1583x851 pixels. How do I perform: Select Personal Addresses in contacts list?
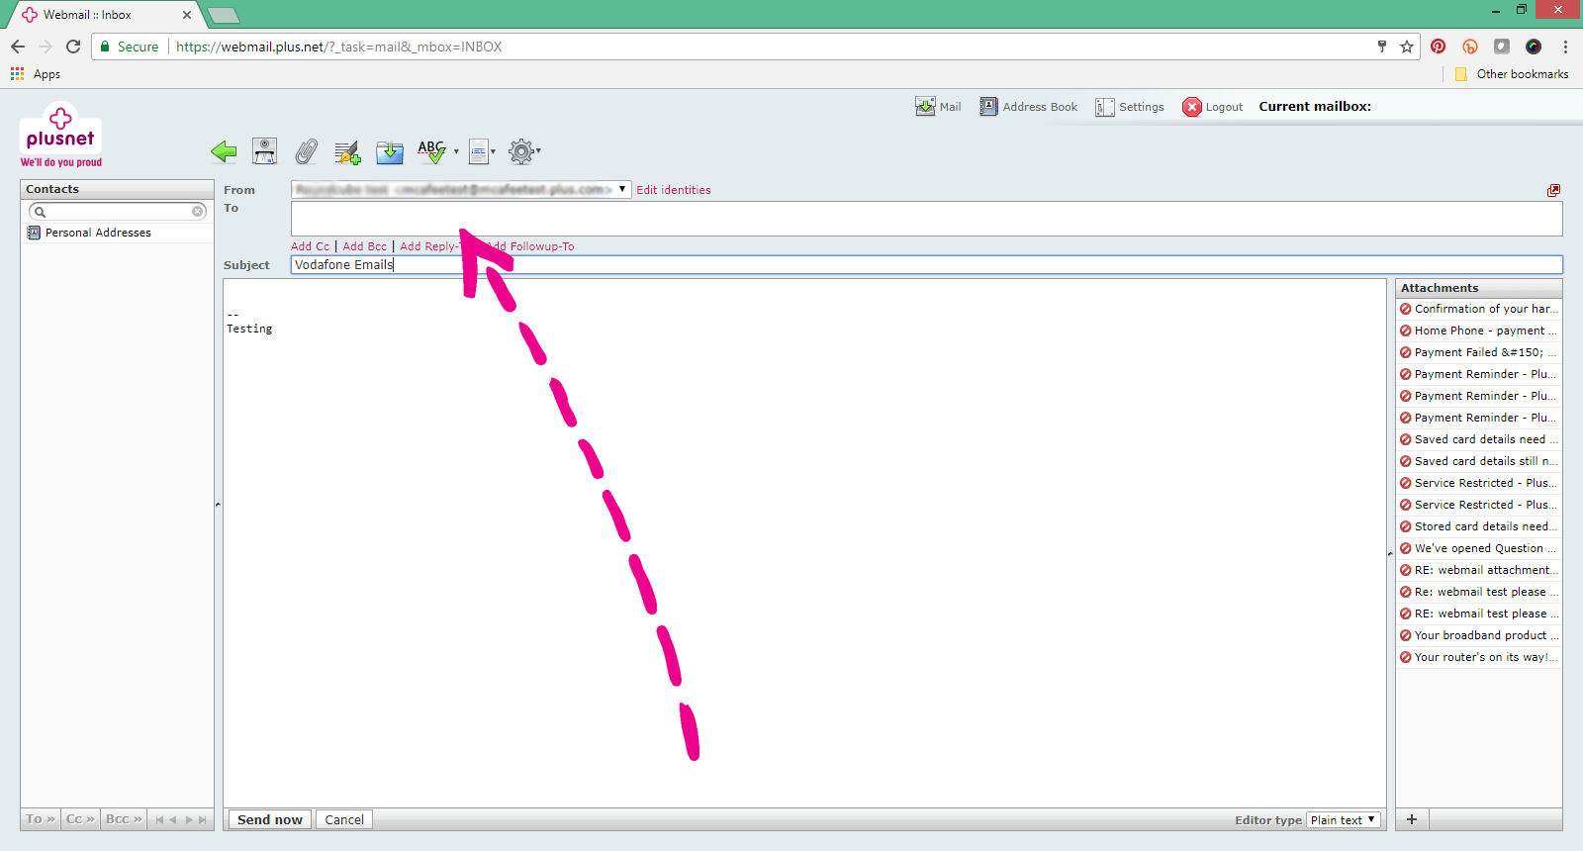(98, 233)
